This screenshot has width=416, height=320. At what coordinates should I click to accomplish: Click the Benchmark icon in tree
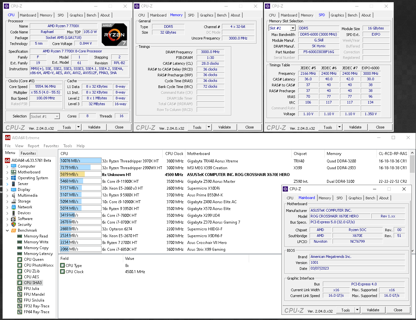pyautogui.click(x=14, y=230)
